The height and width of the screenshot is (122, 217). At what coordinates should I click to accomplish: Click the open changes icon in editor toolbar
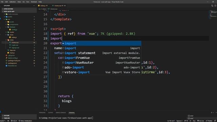[x=212, y=6]
